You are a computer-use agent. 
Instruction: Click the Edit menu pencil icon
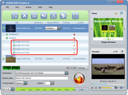click(116, 13)
